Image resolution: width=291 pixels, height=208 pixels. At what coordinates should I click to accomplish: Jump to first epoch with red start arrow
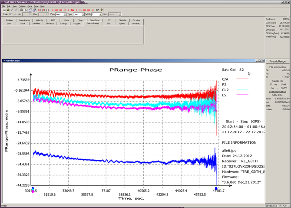(x=53, y=10)
